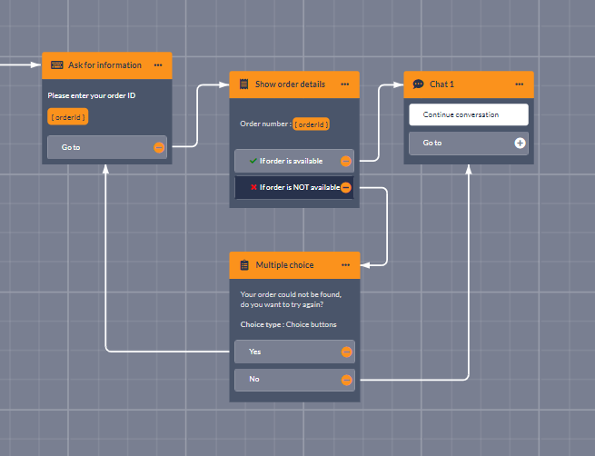Screen dimensions: 595x456
Task: Add connection with Chat 1 plus icon
Action: pos(520,143)
